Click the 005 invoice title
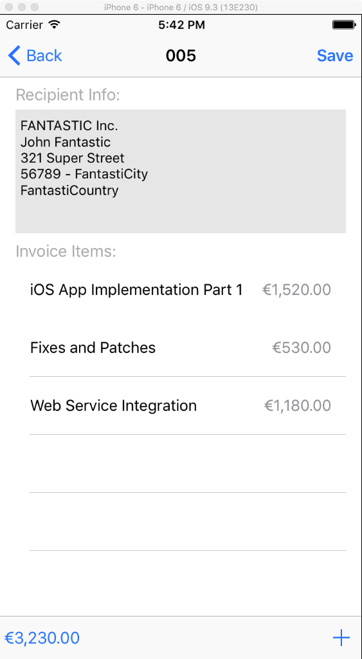362x659 pixels. (x=181, y=55)
